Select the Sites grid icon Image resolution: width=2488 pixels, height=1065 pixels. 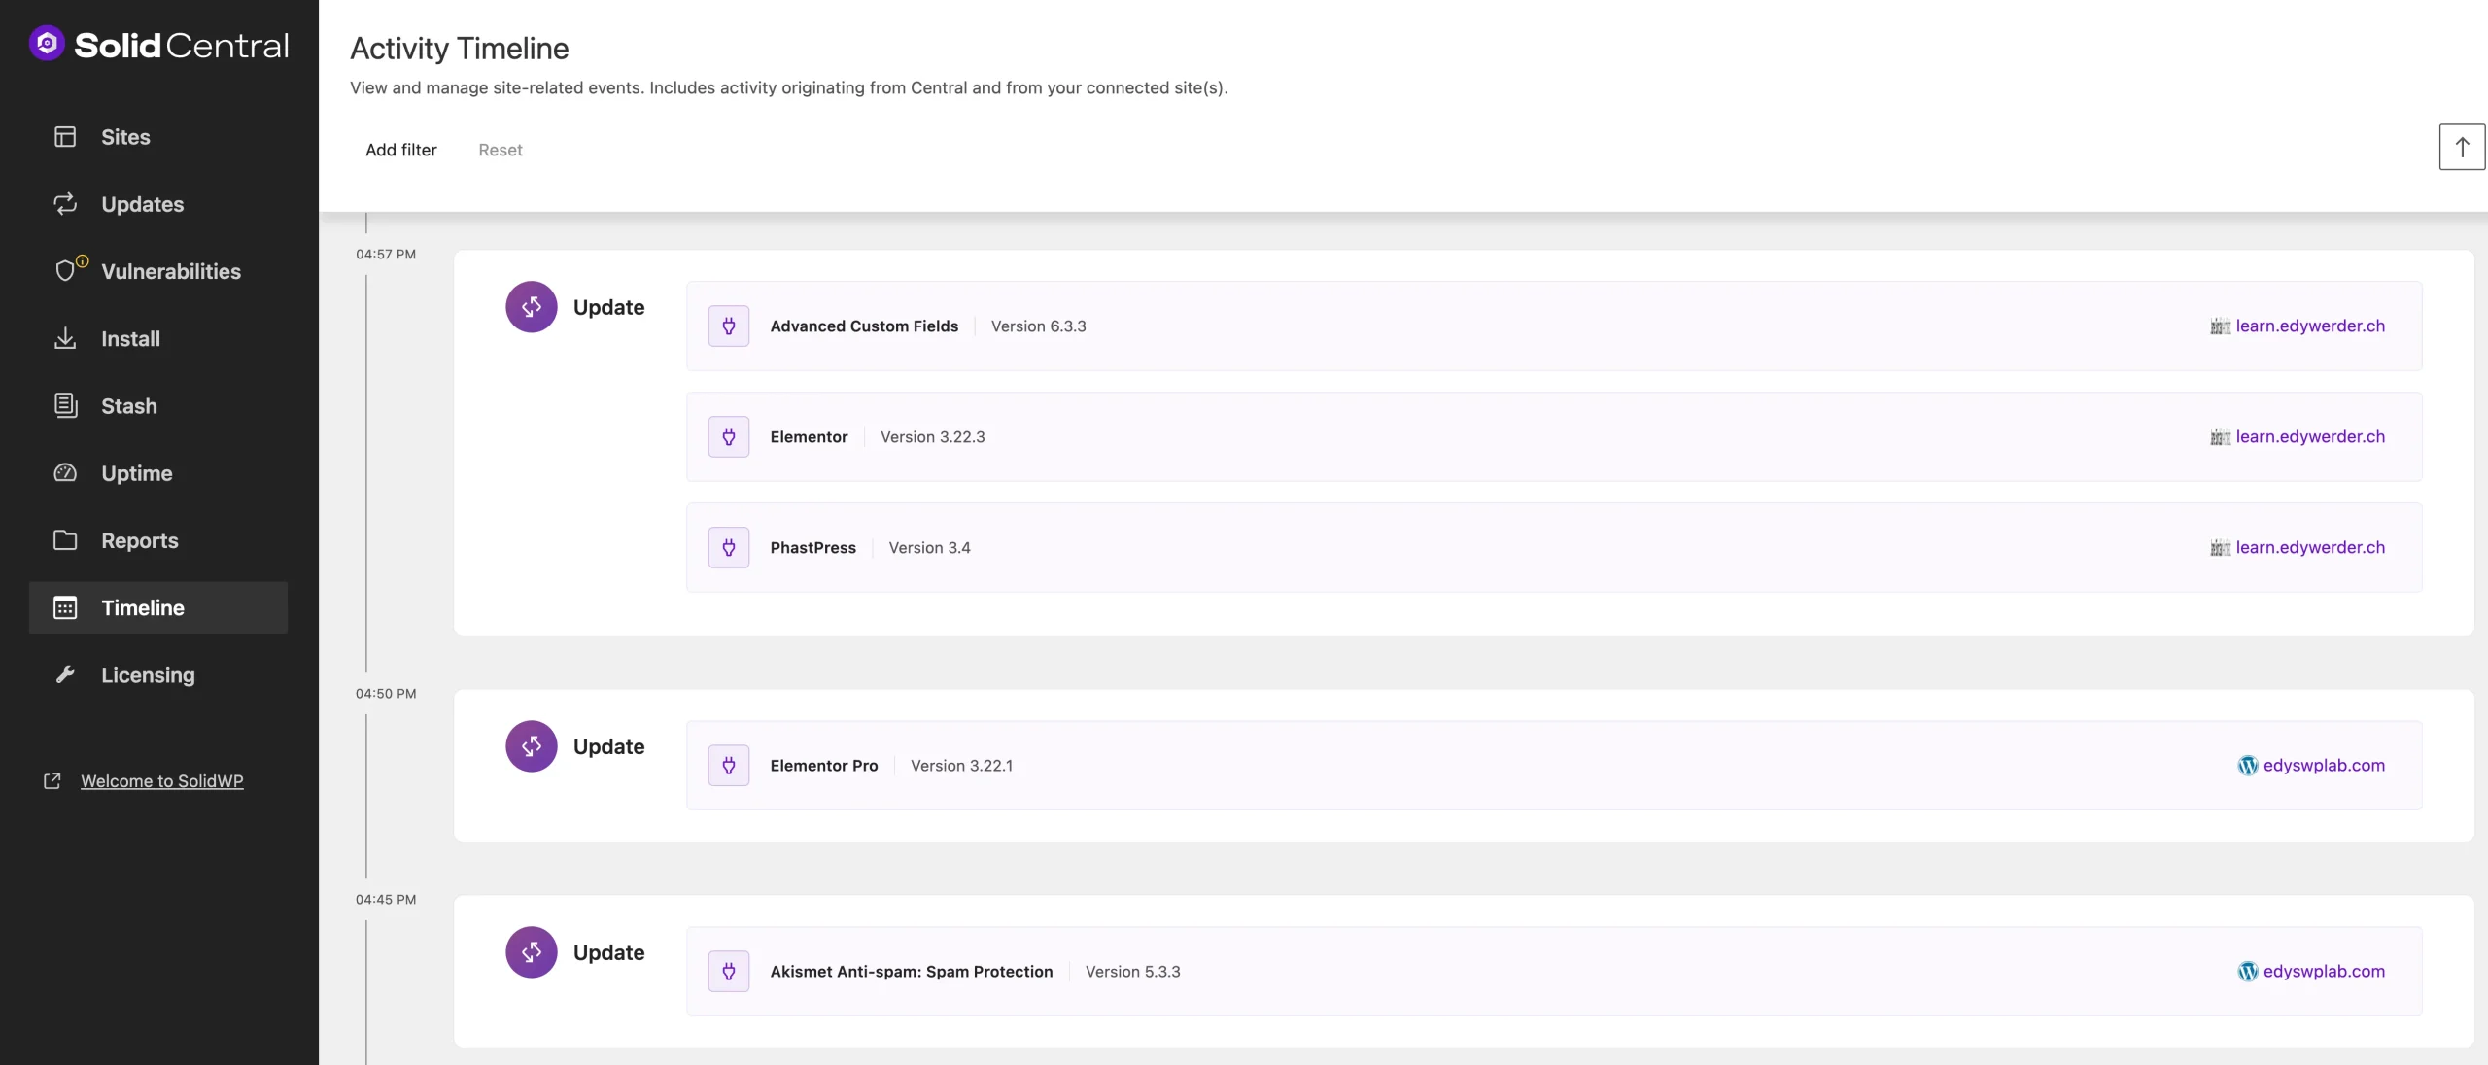tap(64, 136)
